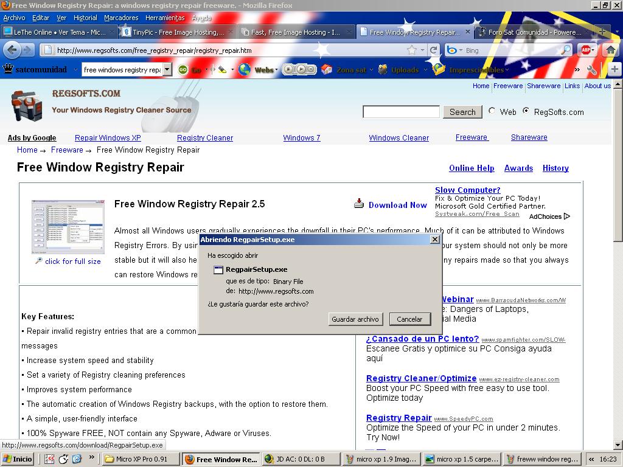Image resolution: width=623 pixels, height=467 pixels.
Task: Open the wrench toolbar options icon
Action: pyautogui.click(x=591, y=70)
